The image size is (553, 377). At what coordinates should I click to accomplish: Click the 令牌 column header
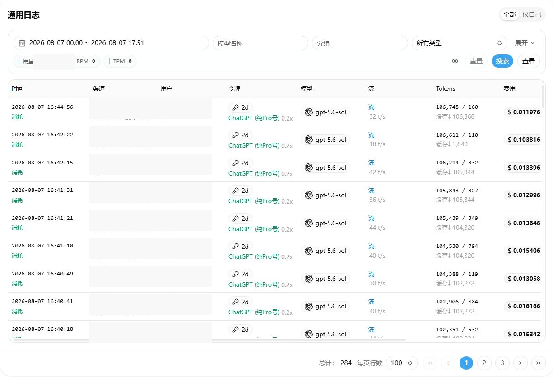[x=234, y=89]
